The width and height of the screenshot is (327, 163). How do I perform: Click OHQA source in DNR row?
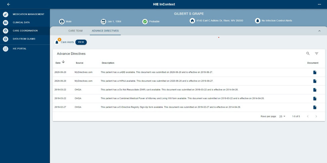coord(78,89)
